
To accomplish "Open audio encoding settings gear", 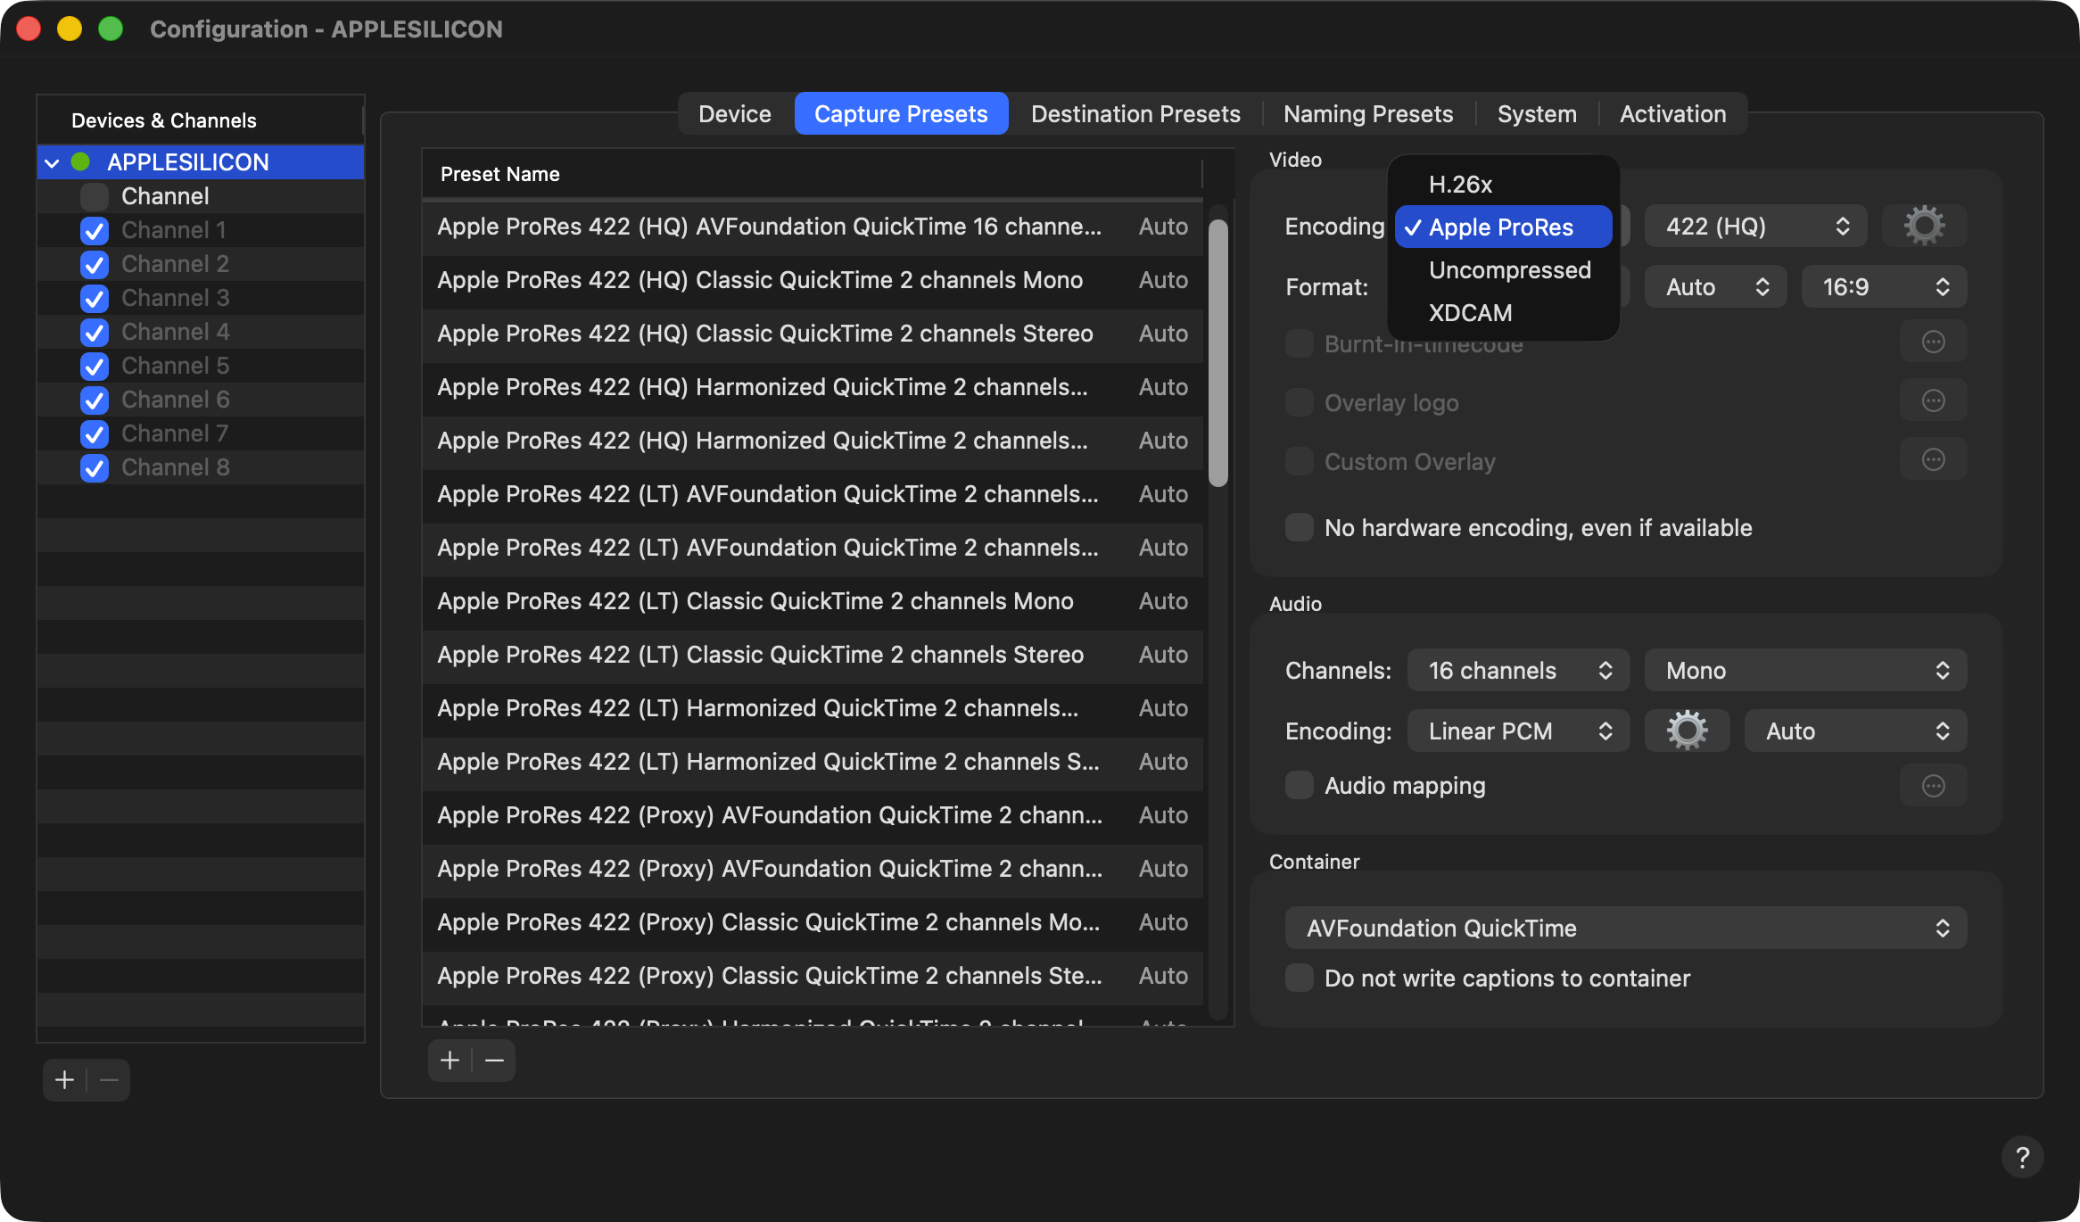I will click(x=1687, y=731).
